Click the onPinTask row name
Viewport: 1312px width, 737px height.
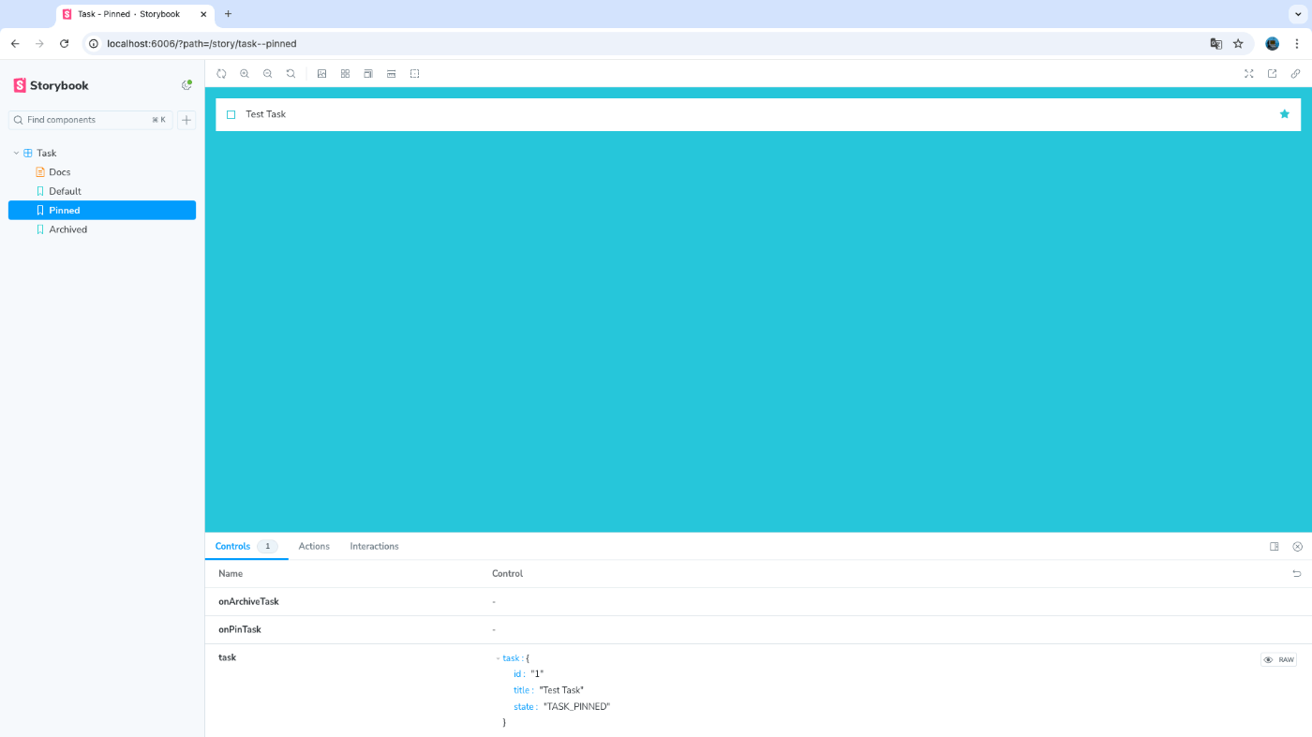click(240, 629)
